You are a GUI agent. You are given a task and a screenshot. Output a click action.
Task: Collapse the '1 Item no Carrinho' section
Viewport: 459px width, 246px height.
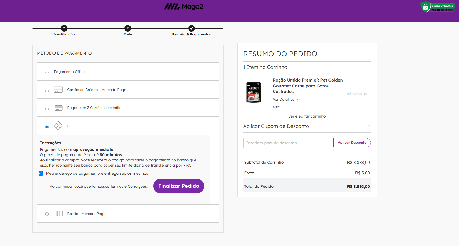click(x=369, y=67)
